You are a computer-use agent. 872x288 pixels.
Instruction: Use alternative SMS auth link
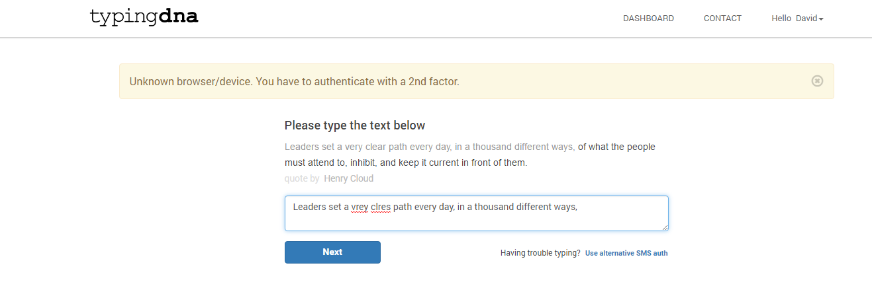pyautogui.click(x=626, y=253)
